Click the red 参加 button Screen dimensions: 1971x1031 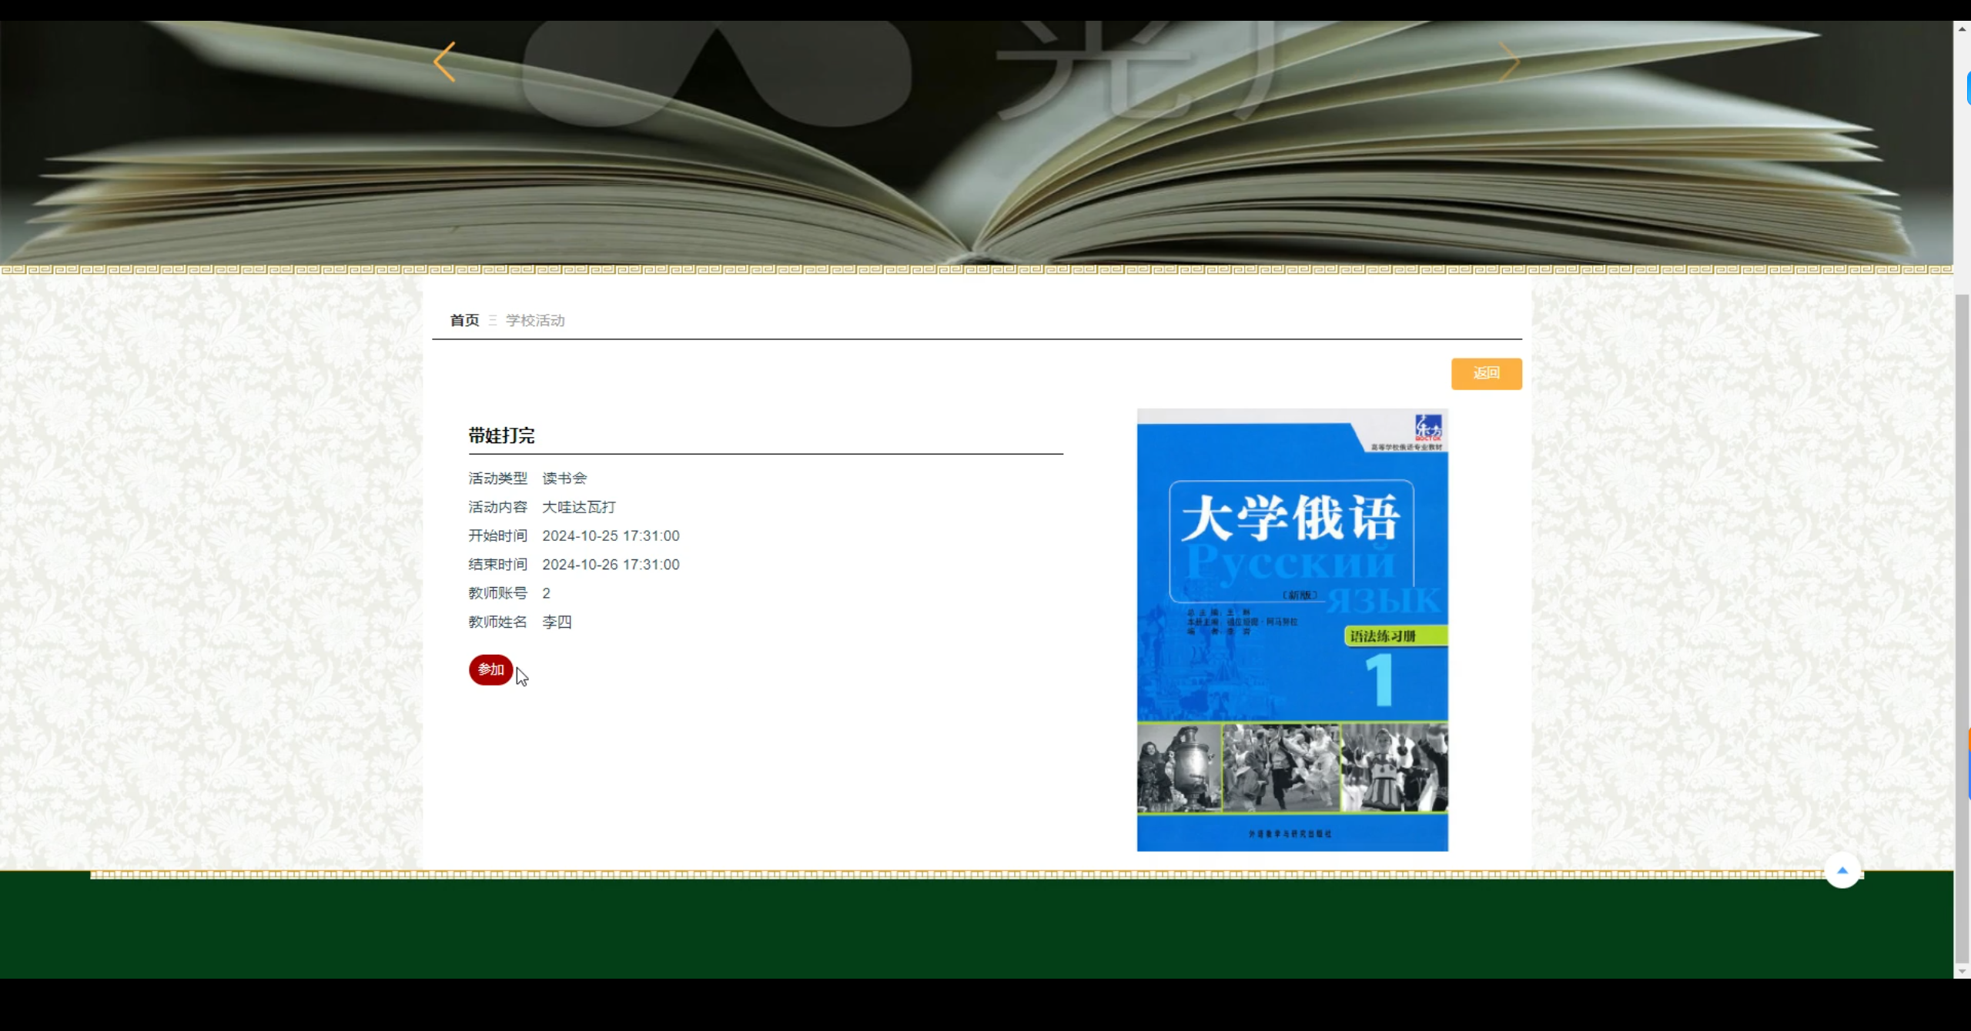[490, 670]
